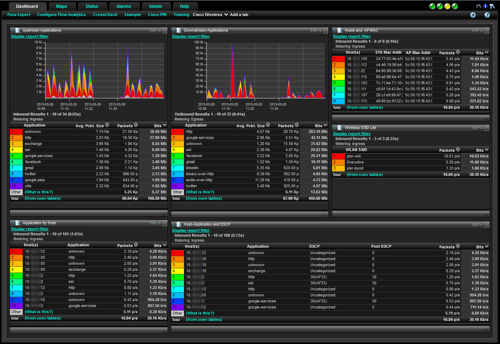This screenshot has width=500, height=344.
Task: Open the keys admin icon in header
Action: coord(492,6)
